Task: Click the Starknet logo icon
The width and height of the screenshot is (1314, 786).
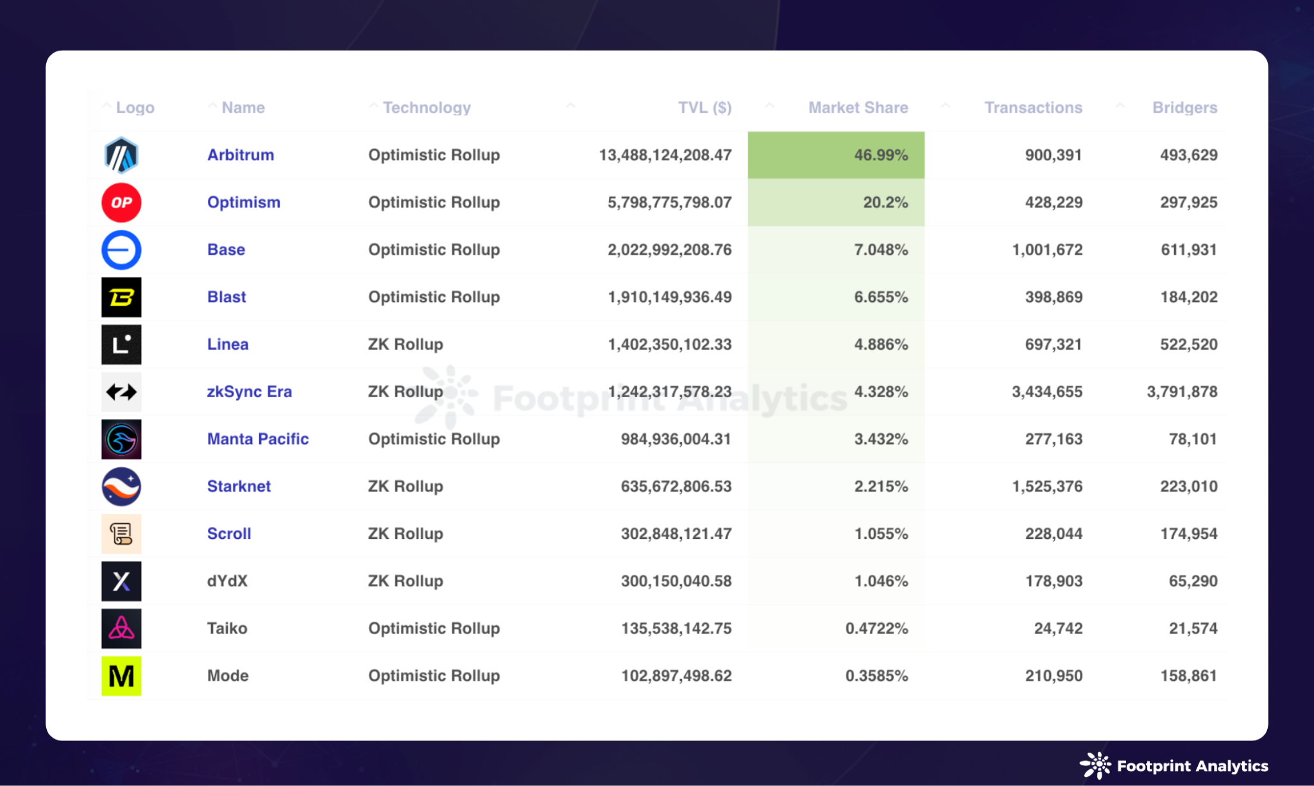Action: pos(121,486)
